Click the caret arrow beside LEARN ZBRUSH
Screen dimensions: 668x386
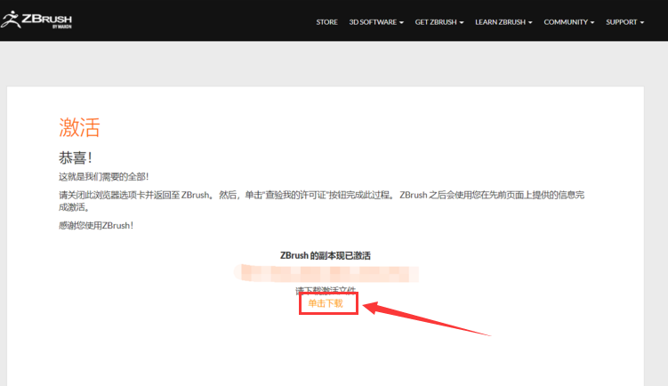[531, 22]
